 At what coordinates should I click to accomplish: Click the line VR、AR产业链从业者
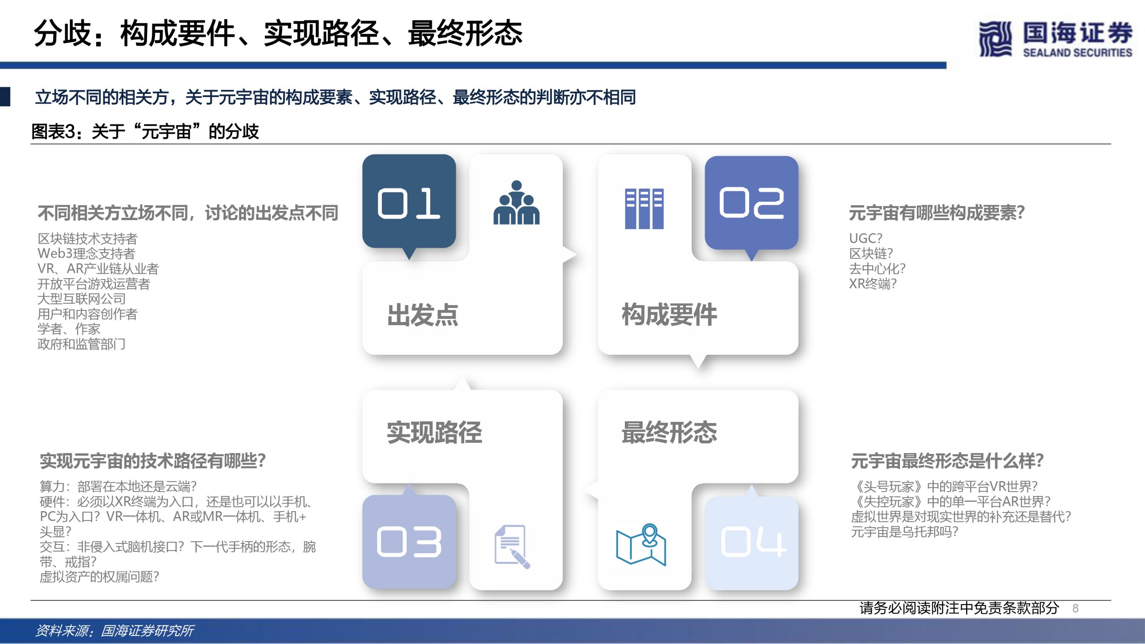[x=98, y=269]
